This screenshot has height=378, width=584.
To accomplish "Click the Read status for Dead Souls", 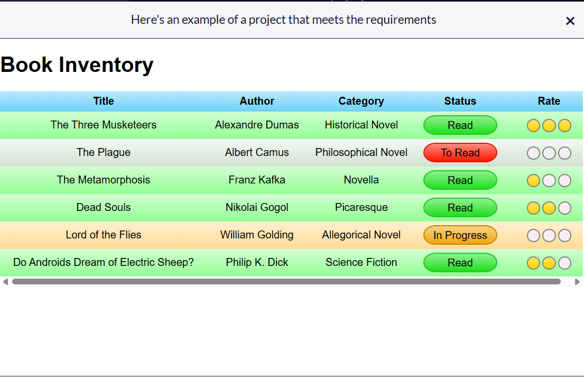I will (460, 208).
